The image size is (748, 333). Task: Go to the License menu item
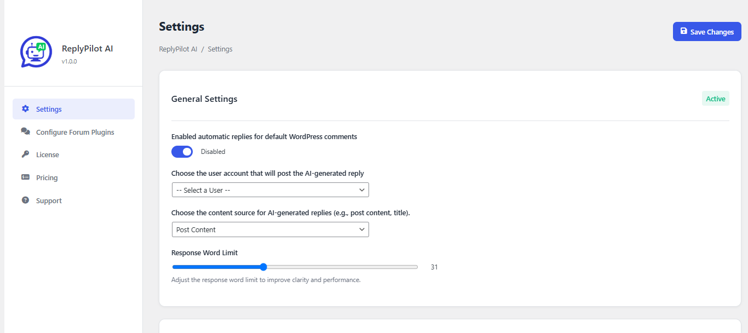tap(48, 155)
